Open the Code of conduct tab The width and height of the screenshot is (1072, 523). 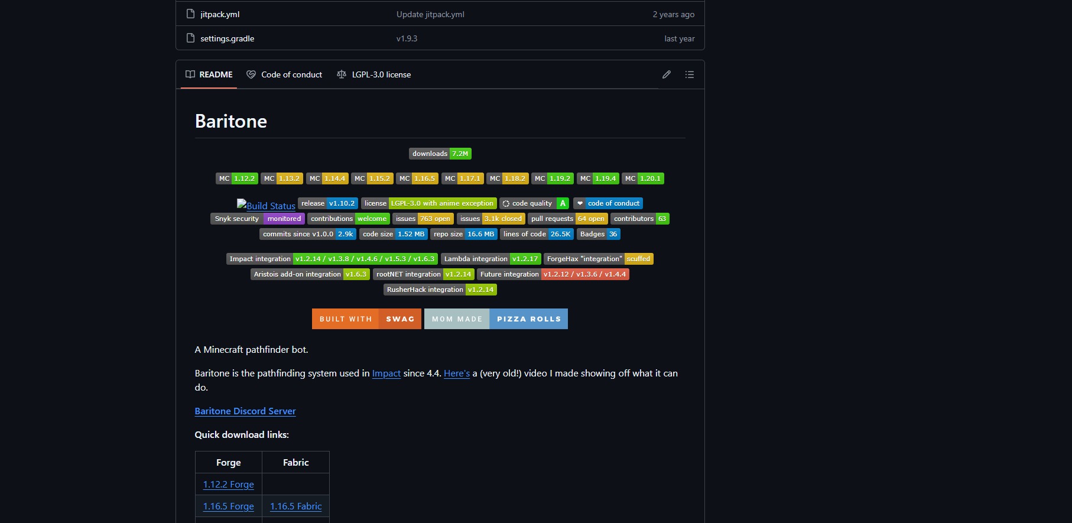coord(285,74)
